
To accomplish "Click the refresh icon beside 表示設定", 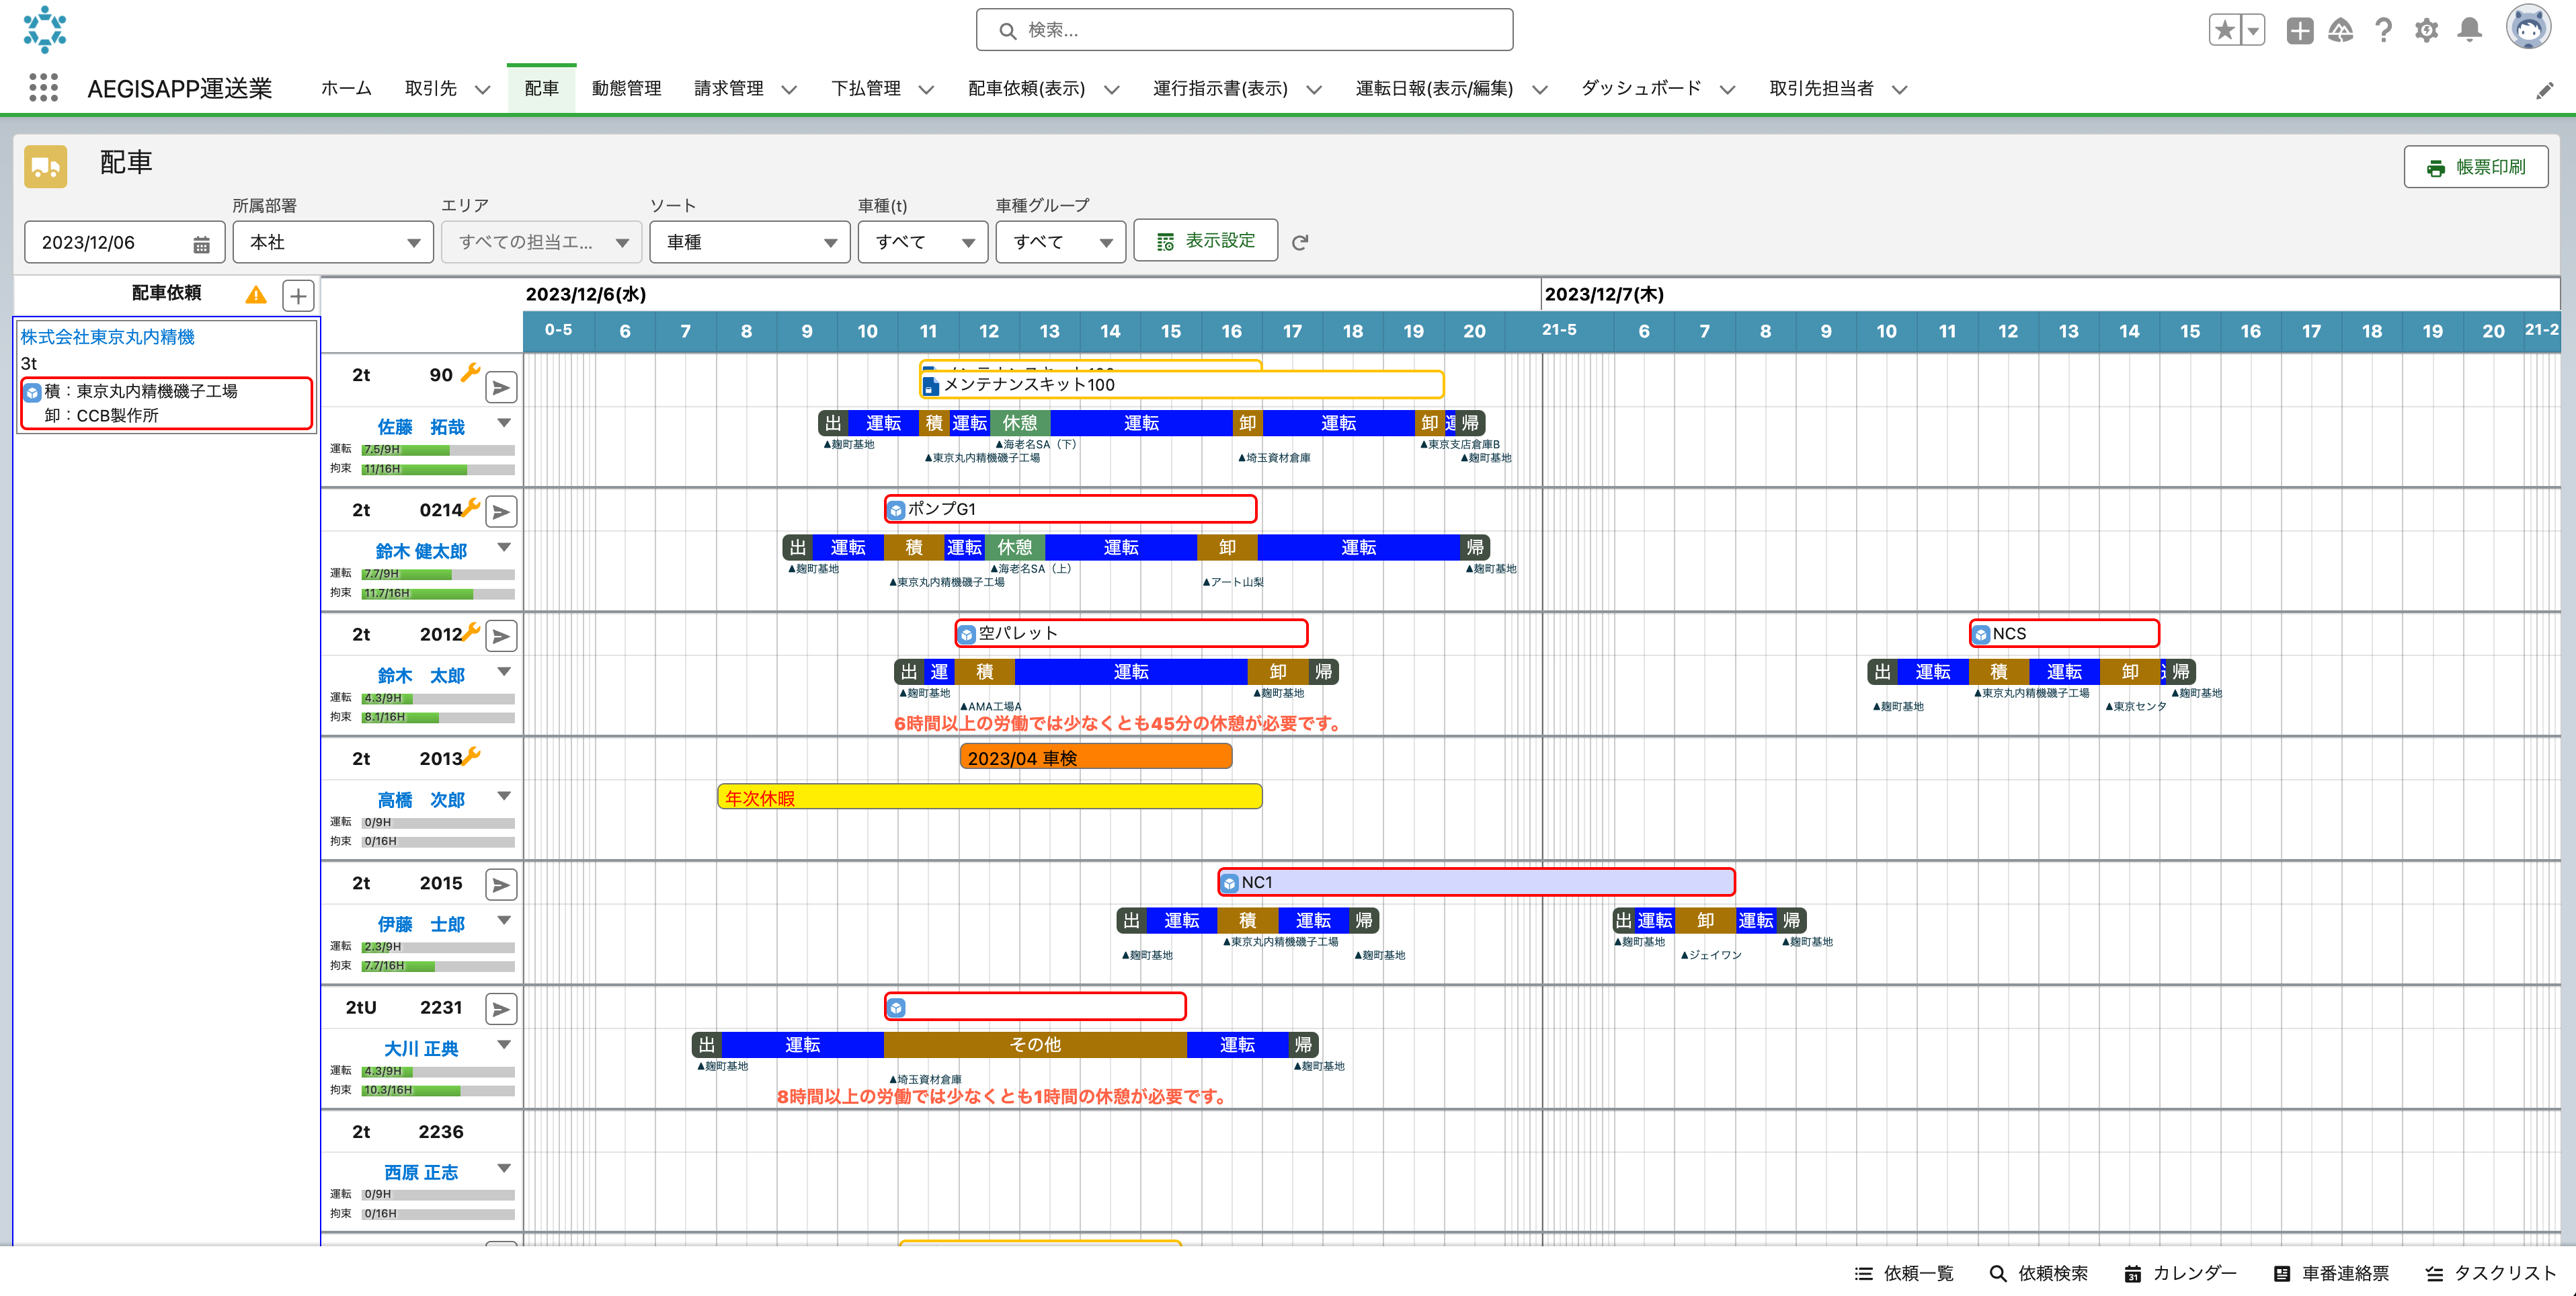I will 1300,242.
